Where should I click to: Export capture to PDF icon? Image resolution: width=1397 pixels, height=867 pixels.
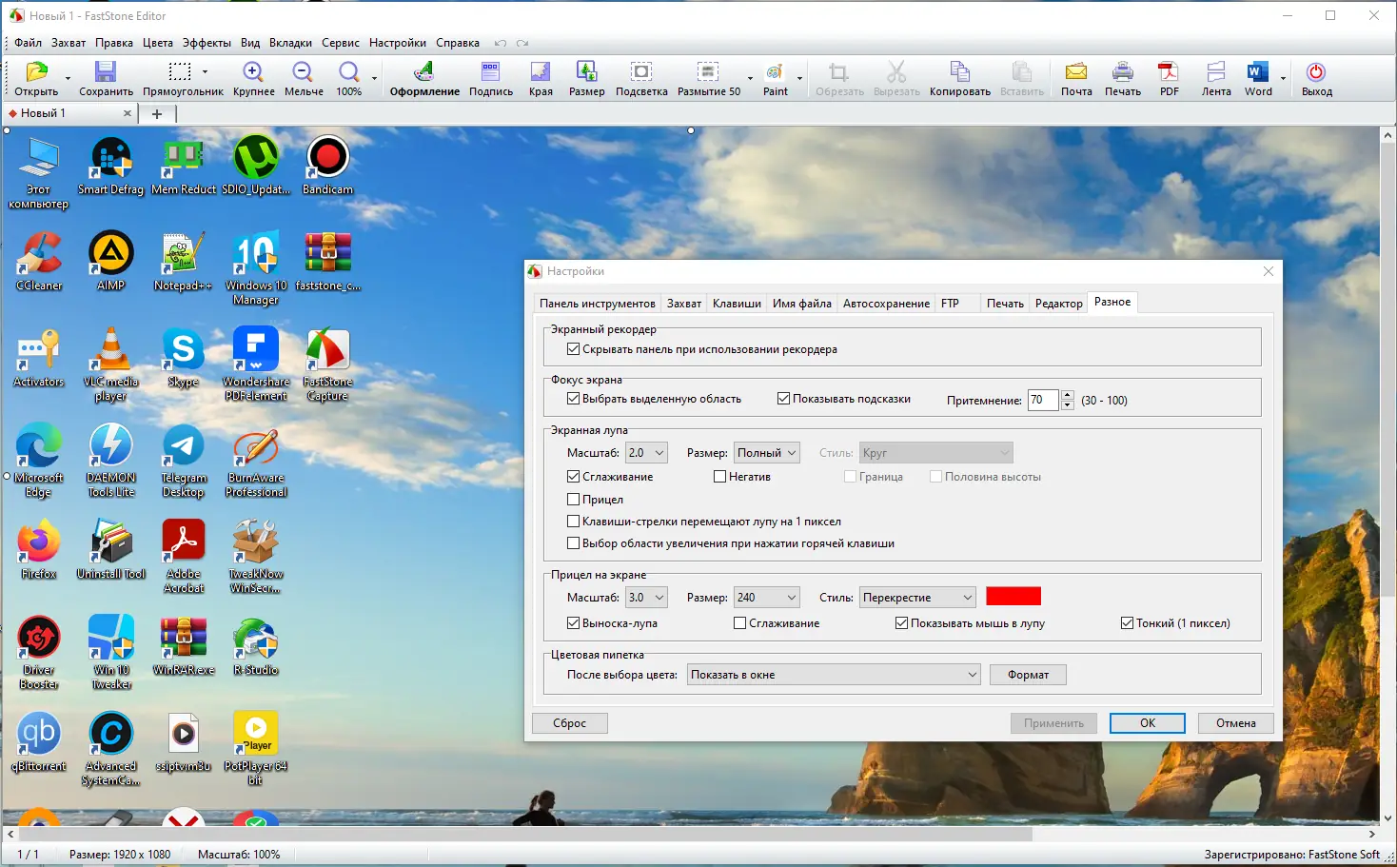[x=1169, y=79]
